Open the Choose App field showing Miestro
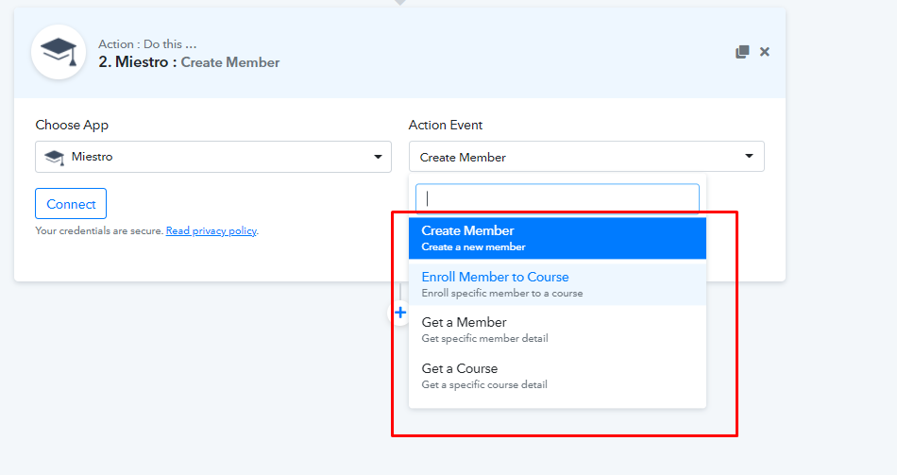This screenshot has height=475, width=897. tap(212, 157)
